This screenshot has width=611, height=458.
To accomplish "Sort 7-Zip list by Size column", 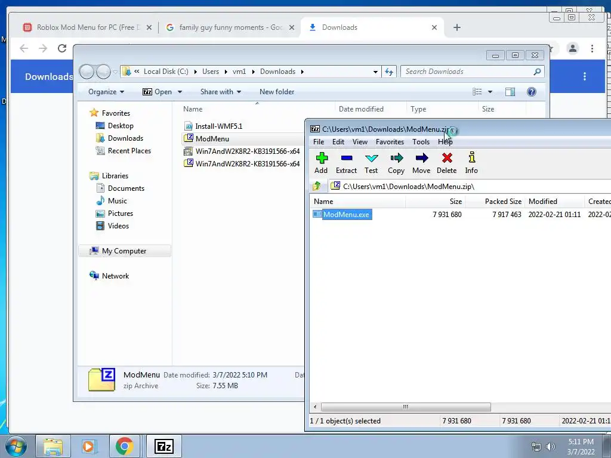I will pyautogui.click(x=435, y=202).
